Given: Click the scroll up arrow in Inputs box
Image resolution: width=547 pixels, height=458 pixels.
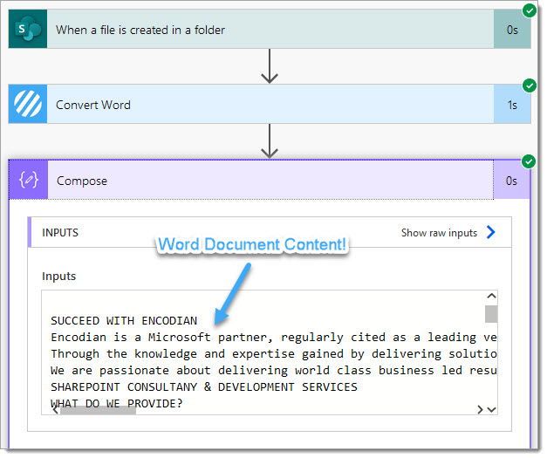Looking at the screenshot, I should click(491, 296).
